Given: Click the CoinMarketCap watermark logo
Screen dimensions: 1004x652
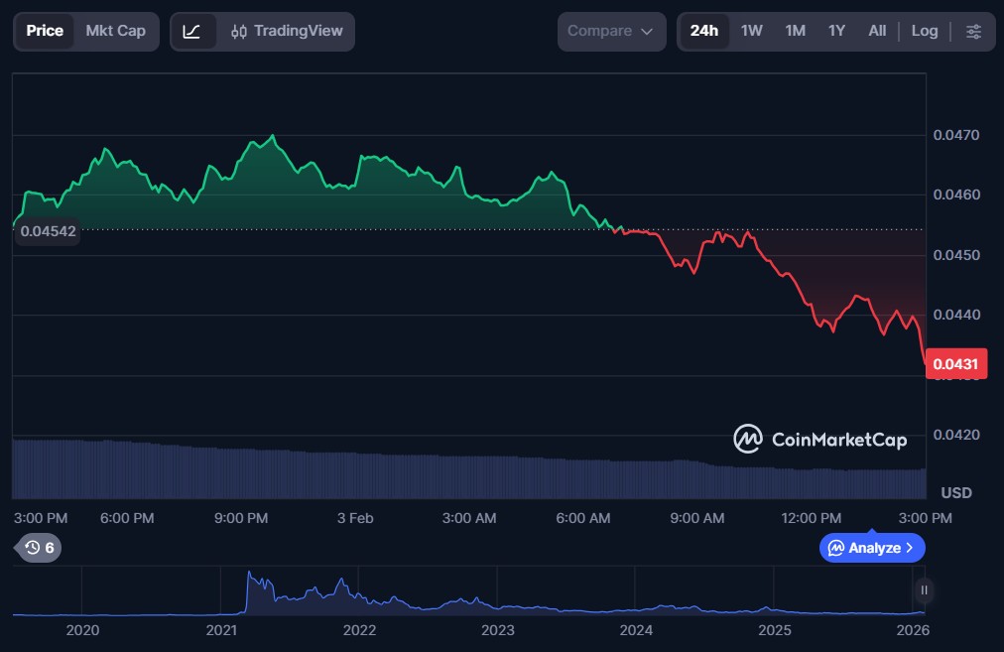Looking at the screenshot, I should (819, 439).
